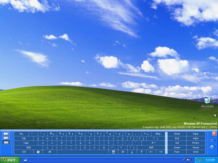Toggle the Insert key
This screenshot has width=218, height=163.
(177, 148)
